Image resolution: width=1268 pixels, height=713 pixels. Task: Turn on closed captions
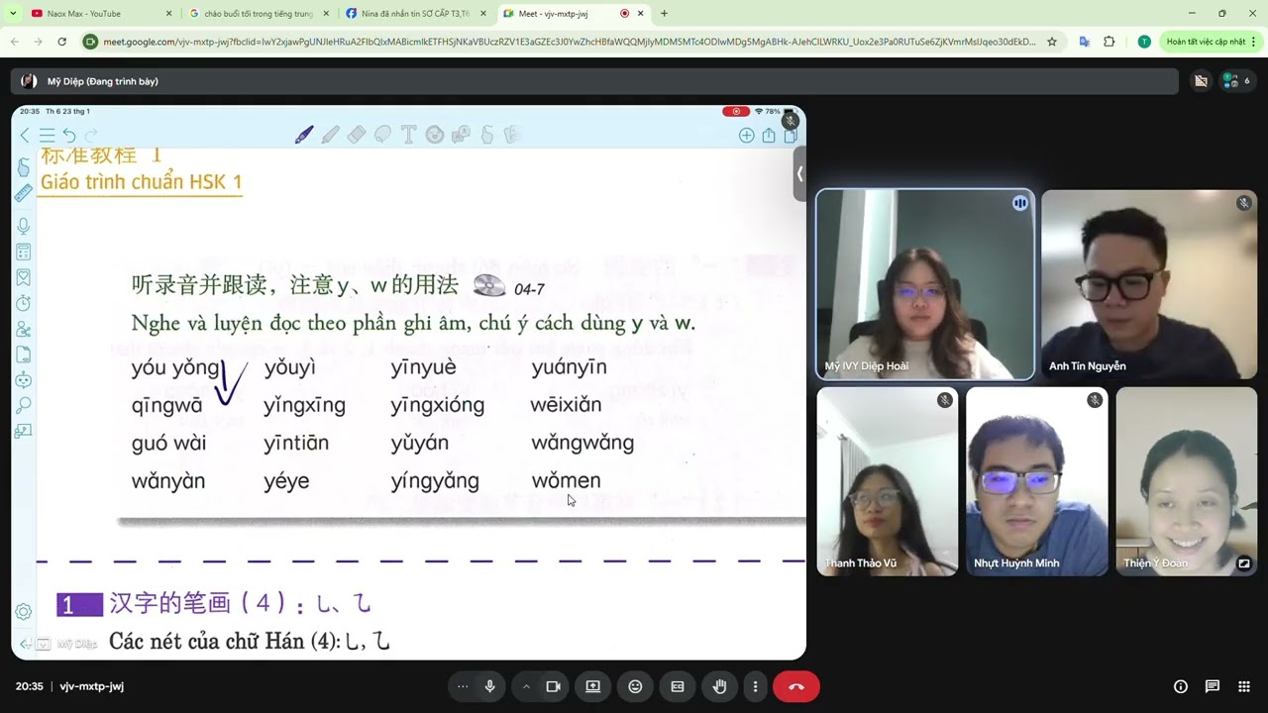click(678, 686)
